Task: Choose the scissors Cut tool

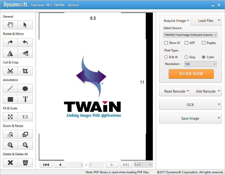Action: [10, 71]
